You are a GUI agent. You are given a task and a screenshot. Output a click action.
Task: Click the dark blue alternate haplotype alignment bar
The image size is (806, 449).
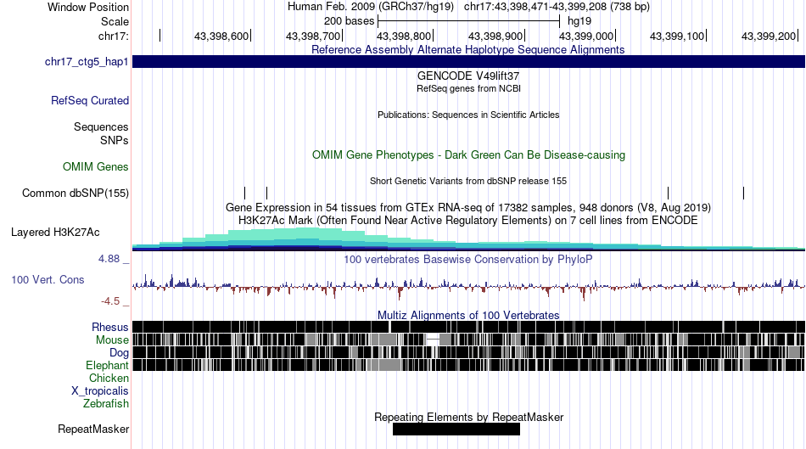(468, 62)
